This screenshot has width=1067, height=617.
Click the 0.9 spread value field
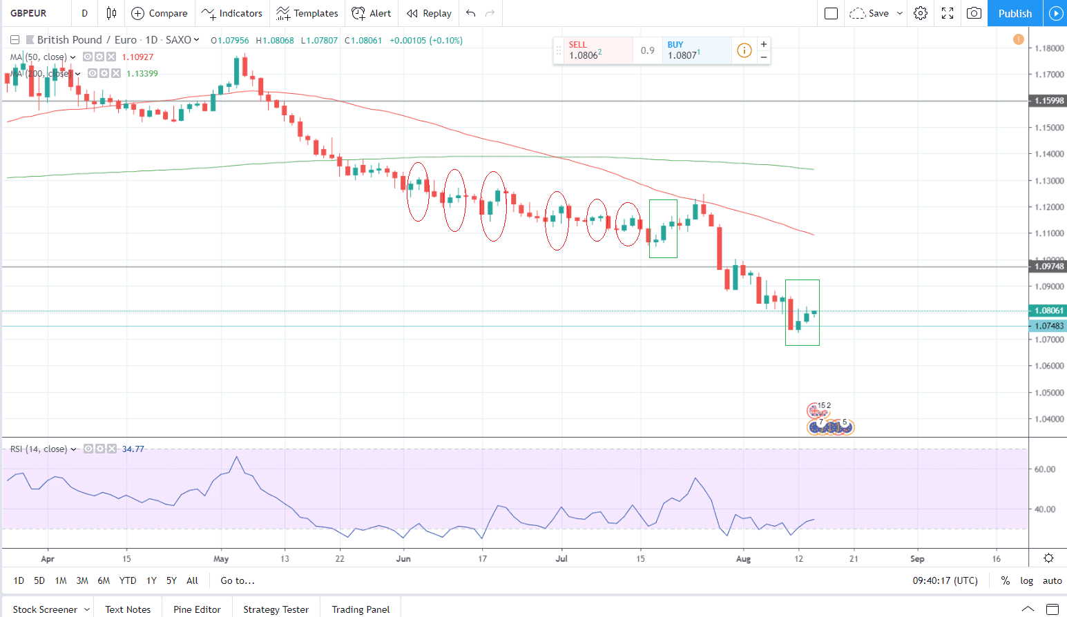click(x=647, y=50)
